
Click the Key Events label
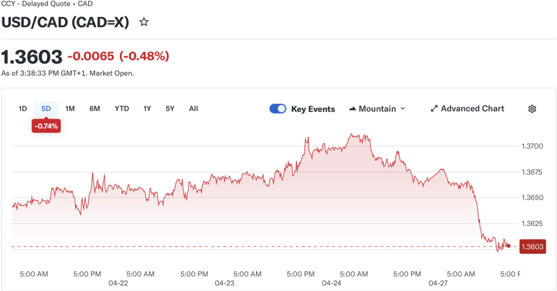[313, 109]
